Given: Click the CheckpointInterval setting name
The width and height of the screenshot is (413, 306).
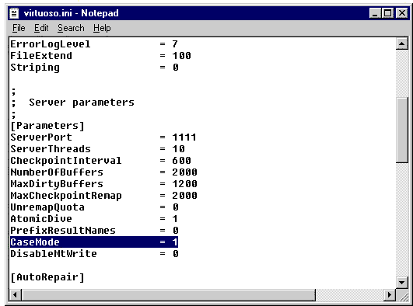Looking at the screenshot, I should coord(66,161).
